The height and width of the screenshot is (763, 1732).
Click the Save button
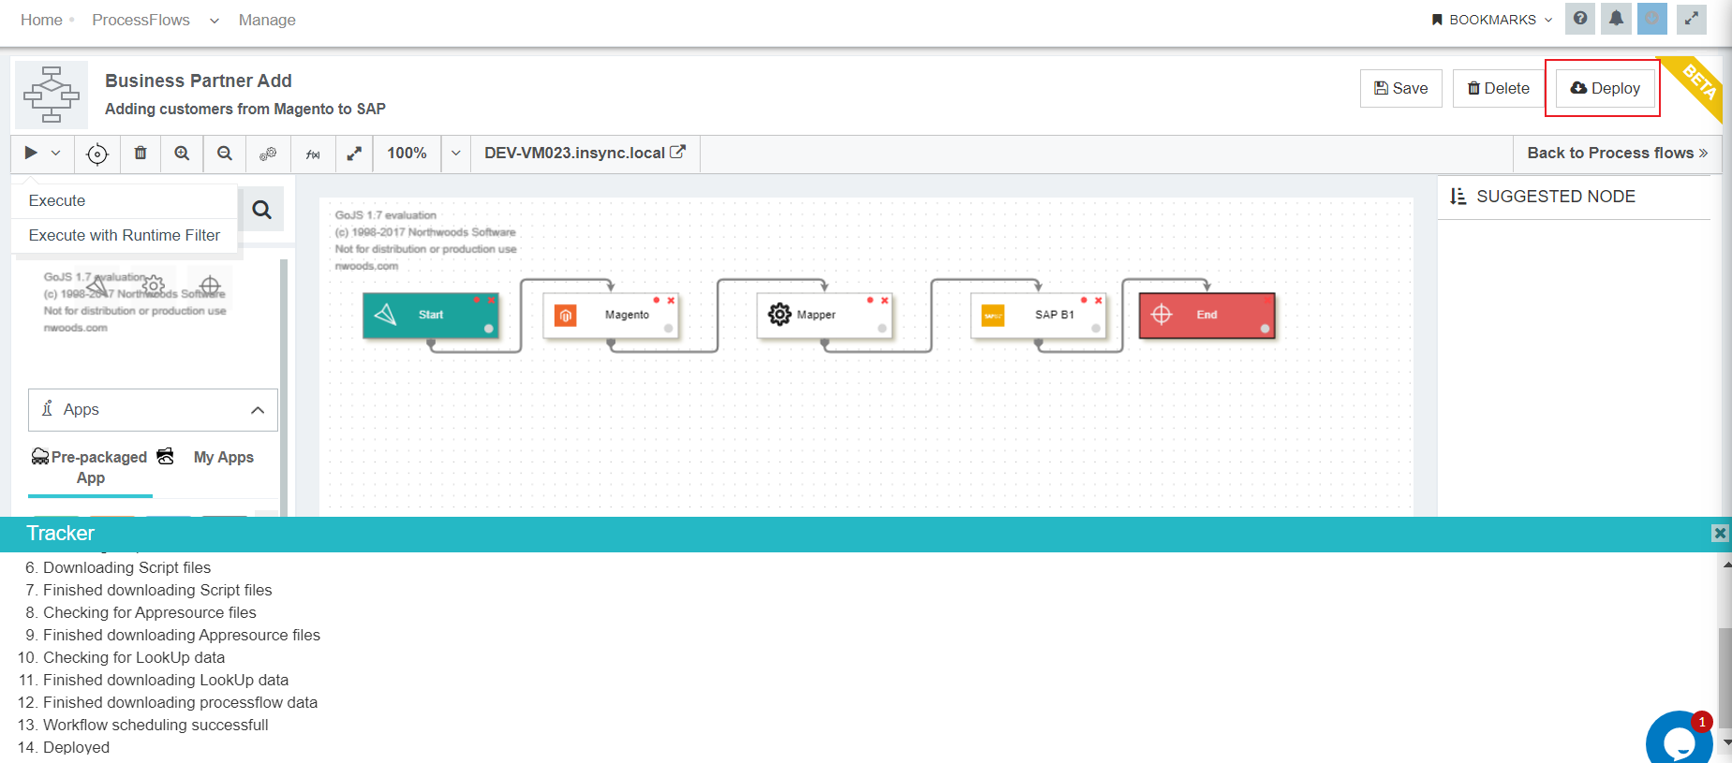pyautogui.click(x=1400, y=88)
